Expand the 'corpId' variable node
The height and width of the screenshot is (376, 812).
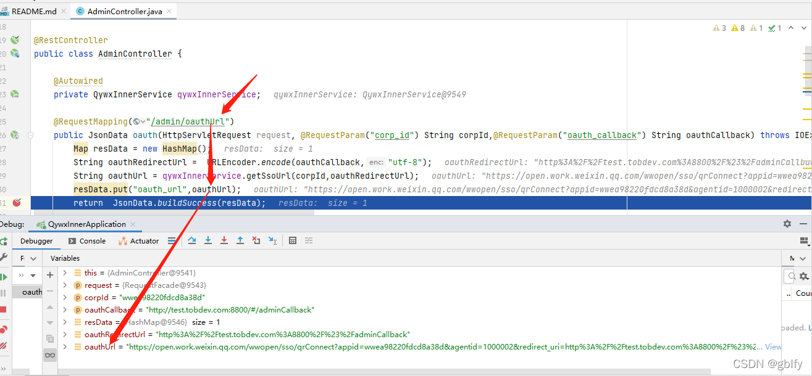(x=65, y=297)
